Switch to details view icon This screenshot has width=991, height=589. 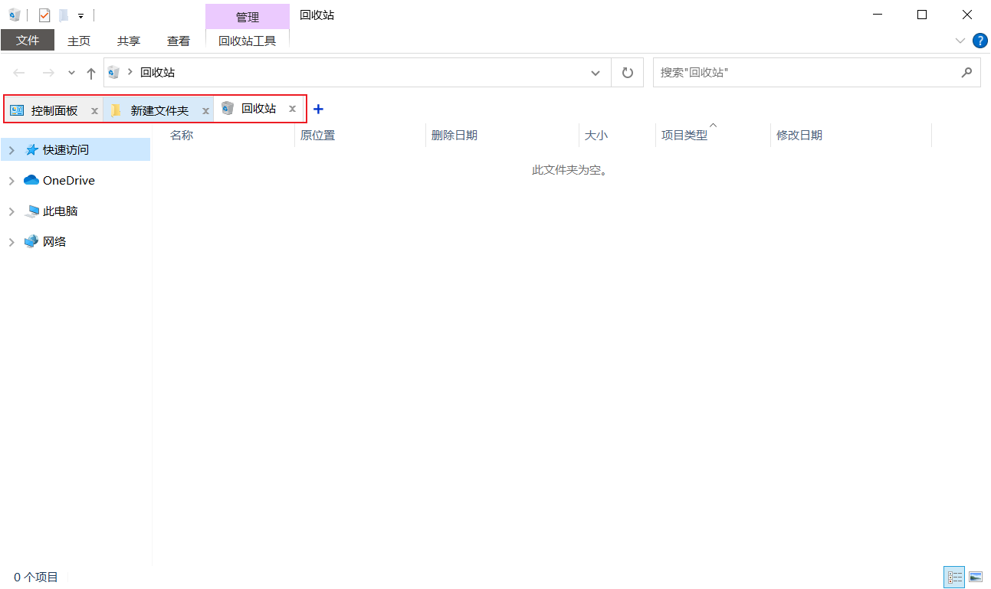pyautogui.click(x=954, y=577)
